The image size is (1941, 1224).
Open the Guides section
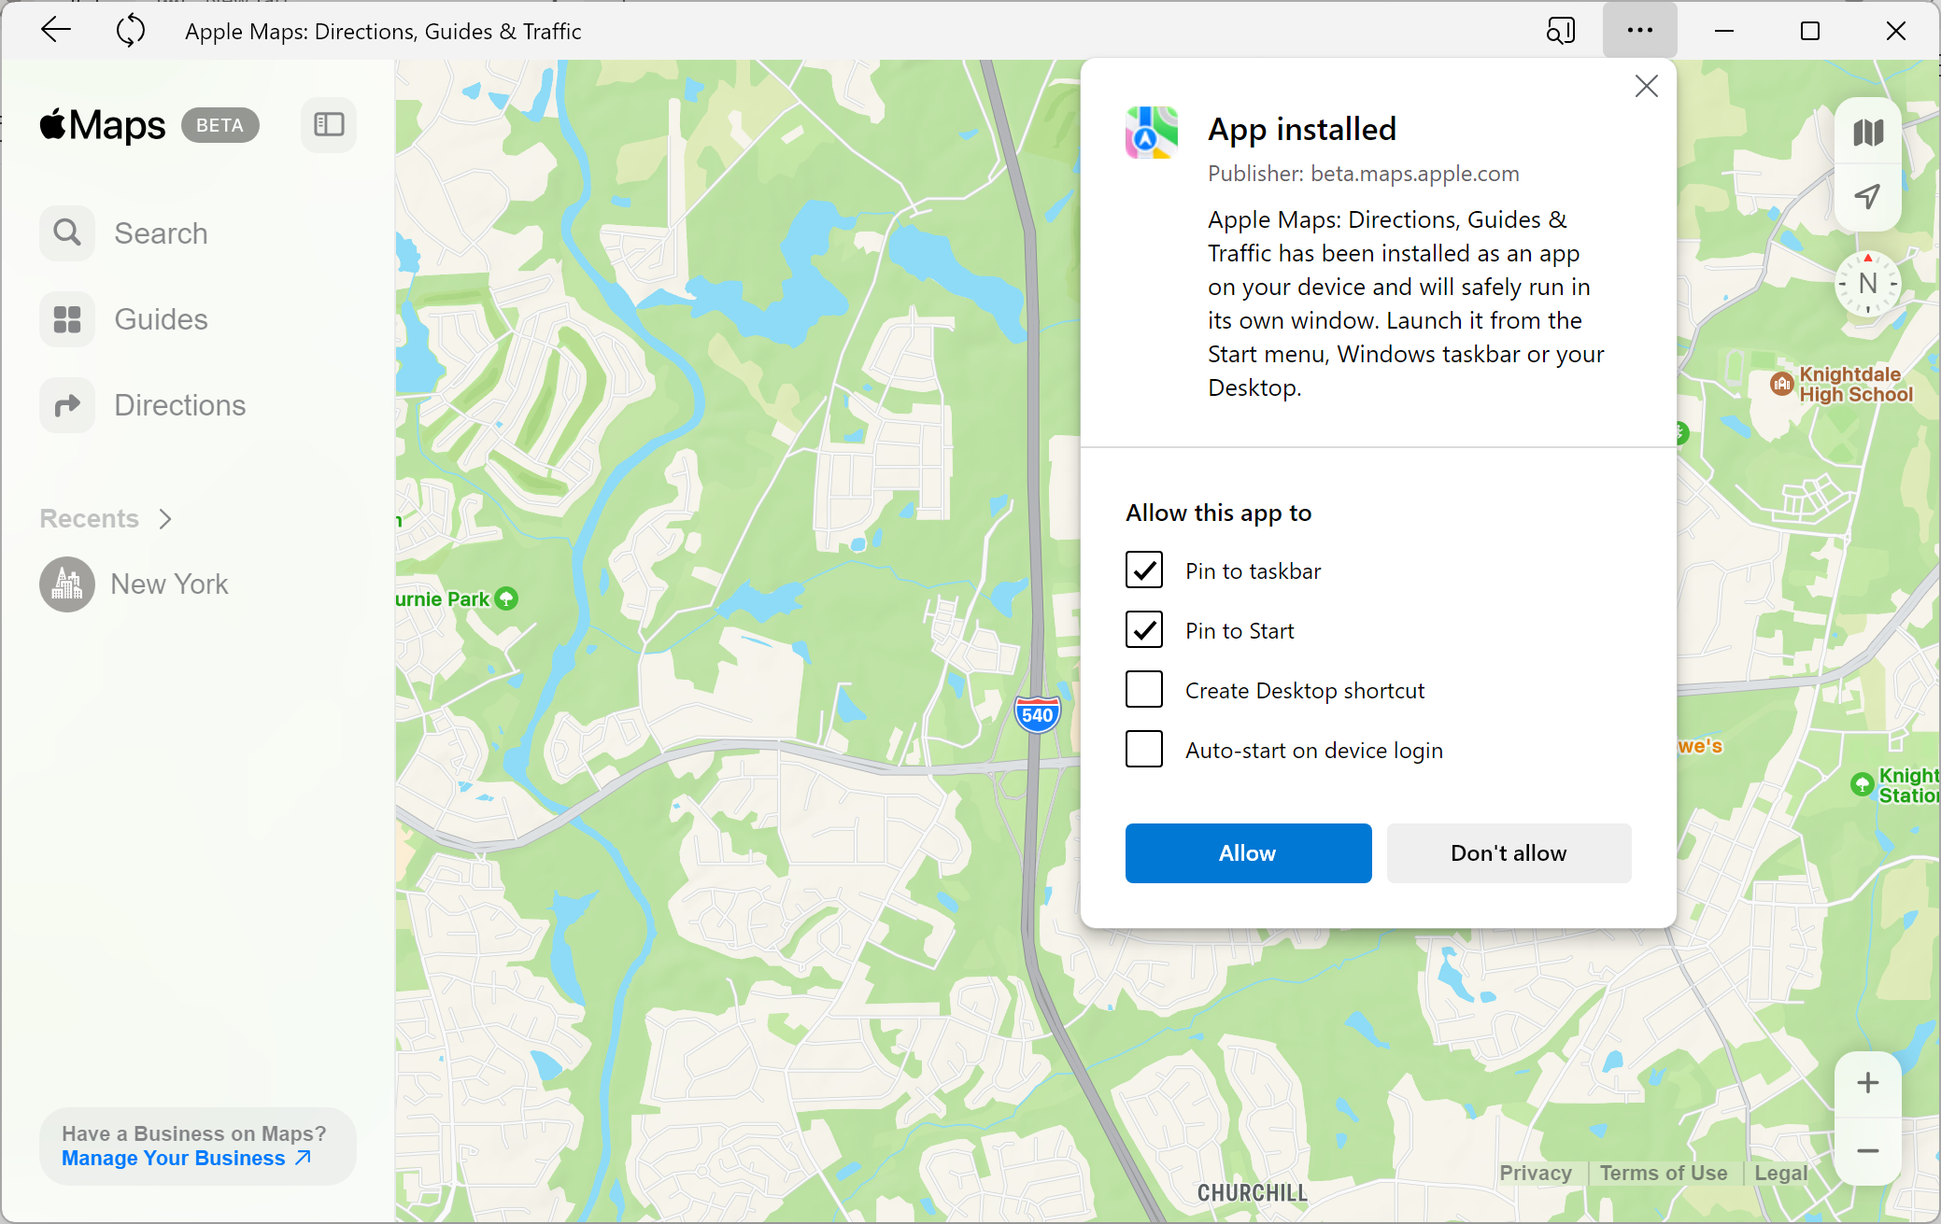(160, 318)
